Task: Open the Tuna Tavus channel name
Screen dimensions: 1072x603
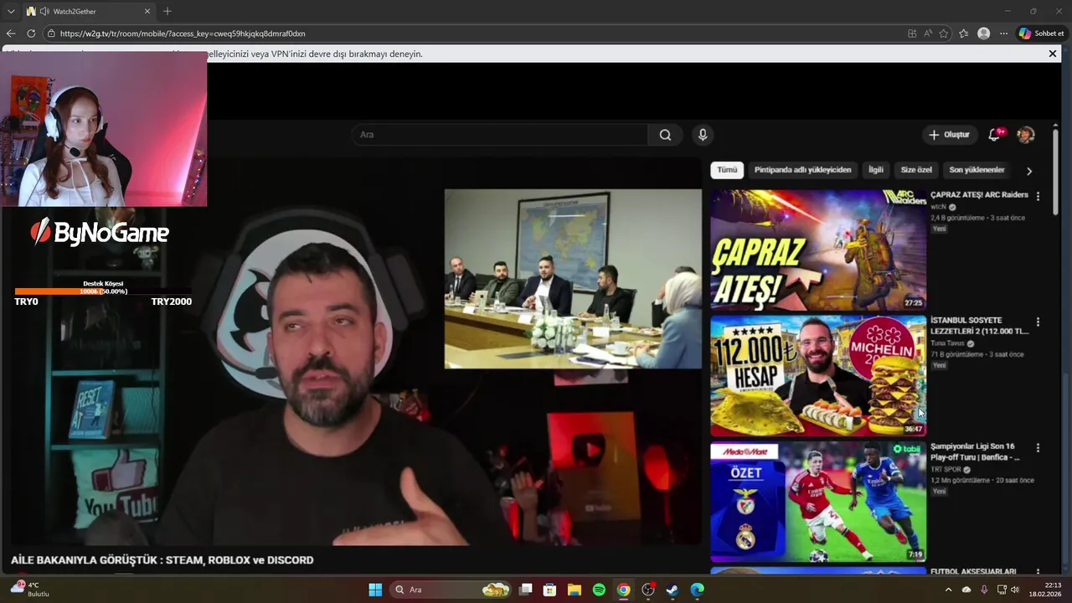Action: click(x=947, y=343)
